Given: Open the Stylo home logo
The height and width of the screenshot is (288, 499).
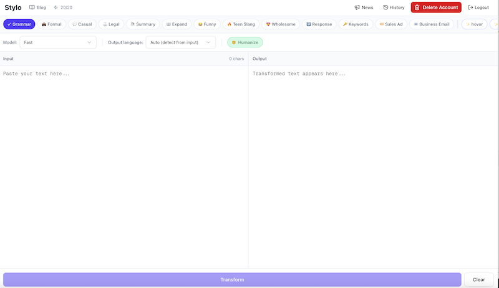Looking at the screenshot, I should tap(13, 7).
